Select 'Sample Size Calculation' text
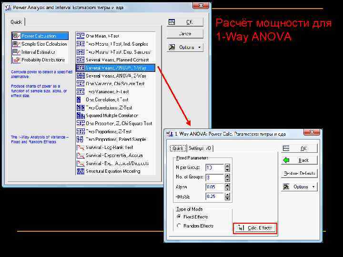This screenshot has height=257, width=343. (44, 44)
